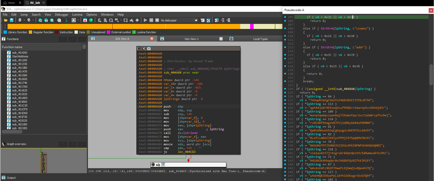The height and width of the screenshot is (181, 434).
Task: Toggle breakpoint dot on pseudocode line 118
Action: click(x=285, y=66)
